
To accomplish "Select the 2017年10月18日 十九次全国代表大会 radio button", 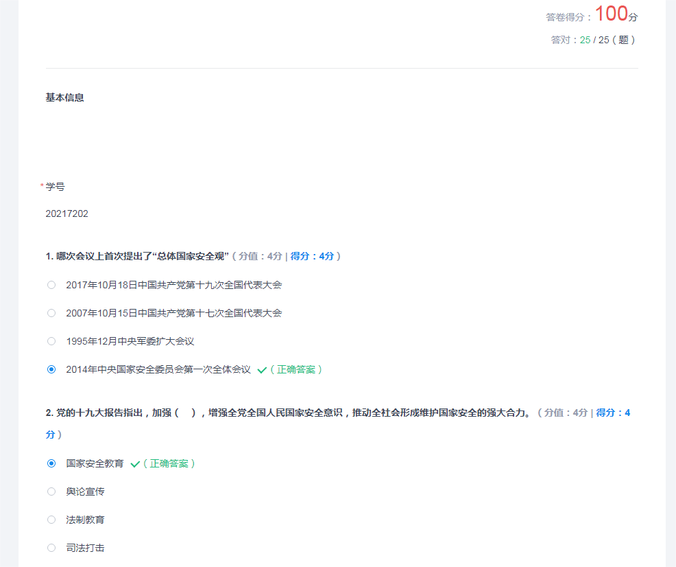I will coord(51,285).
